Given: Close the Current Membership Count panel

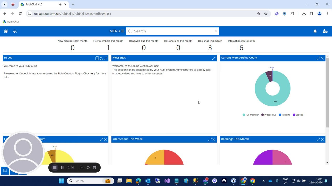Looking at the screenshot, I should 322,58.
